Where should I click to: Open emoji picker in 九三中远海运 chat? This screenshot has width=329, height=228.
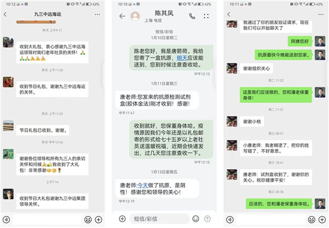[x=88, y=220]
